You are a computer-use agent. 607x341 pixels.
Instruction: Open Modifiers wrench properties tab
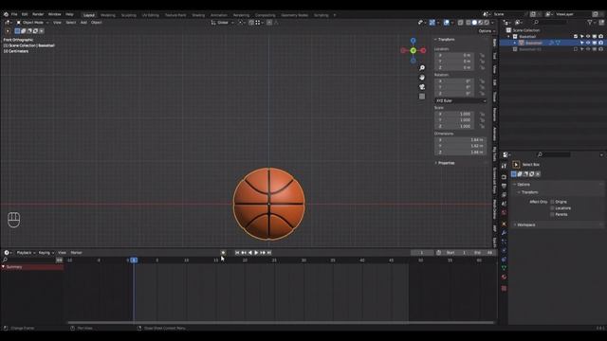(x=504, y=233)
